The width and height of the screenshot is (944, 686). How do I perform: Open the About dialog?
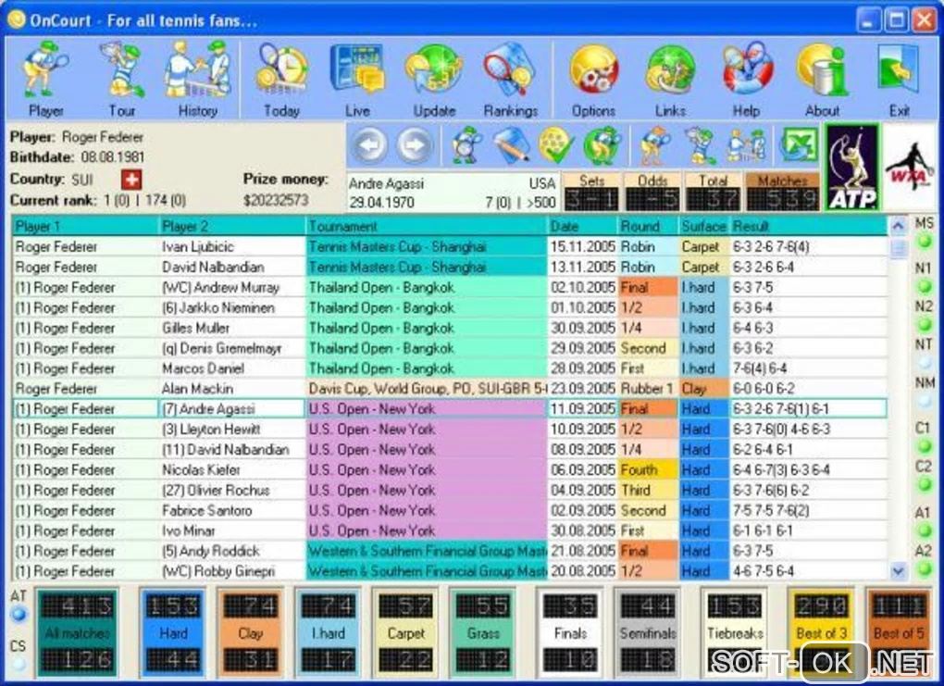pyautogui.click(x=822, y=79)
